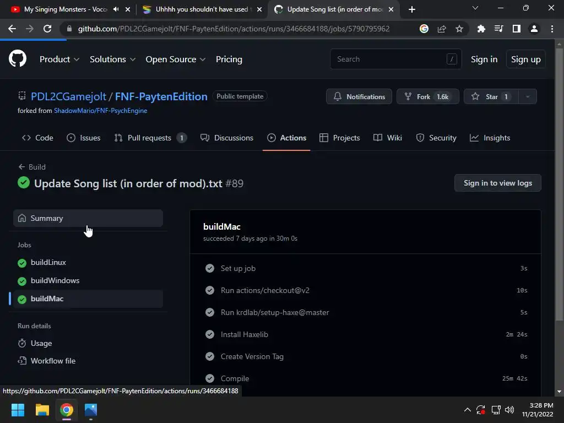Expand the Open Source dropdown menu
564x423 pixels.
point(176,59)
